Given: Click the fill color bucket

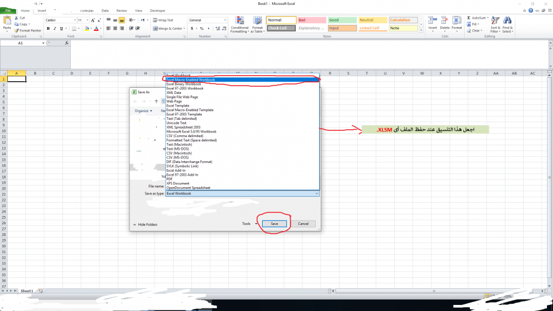Looking at the screenshot, I should 87,29.
